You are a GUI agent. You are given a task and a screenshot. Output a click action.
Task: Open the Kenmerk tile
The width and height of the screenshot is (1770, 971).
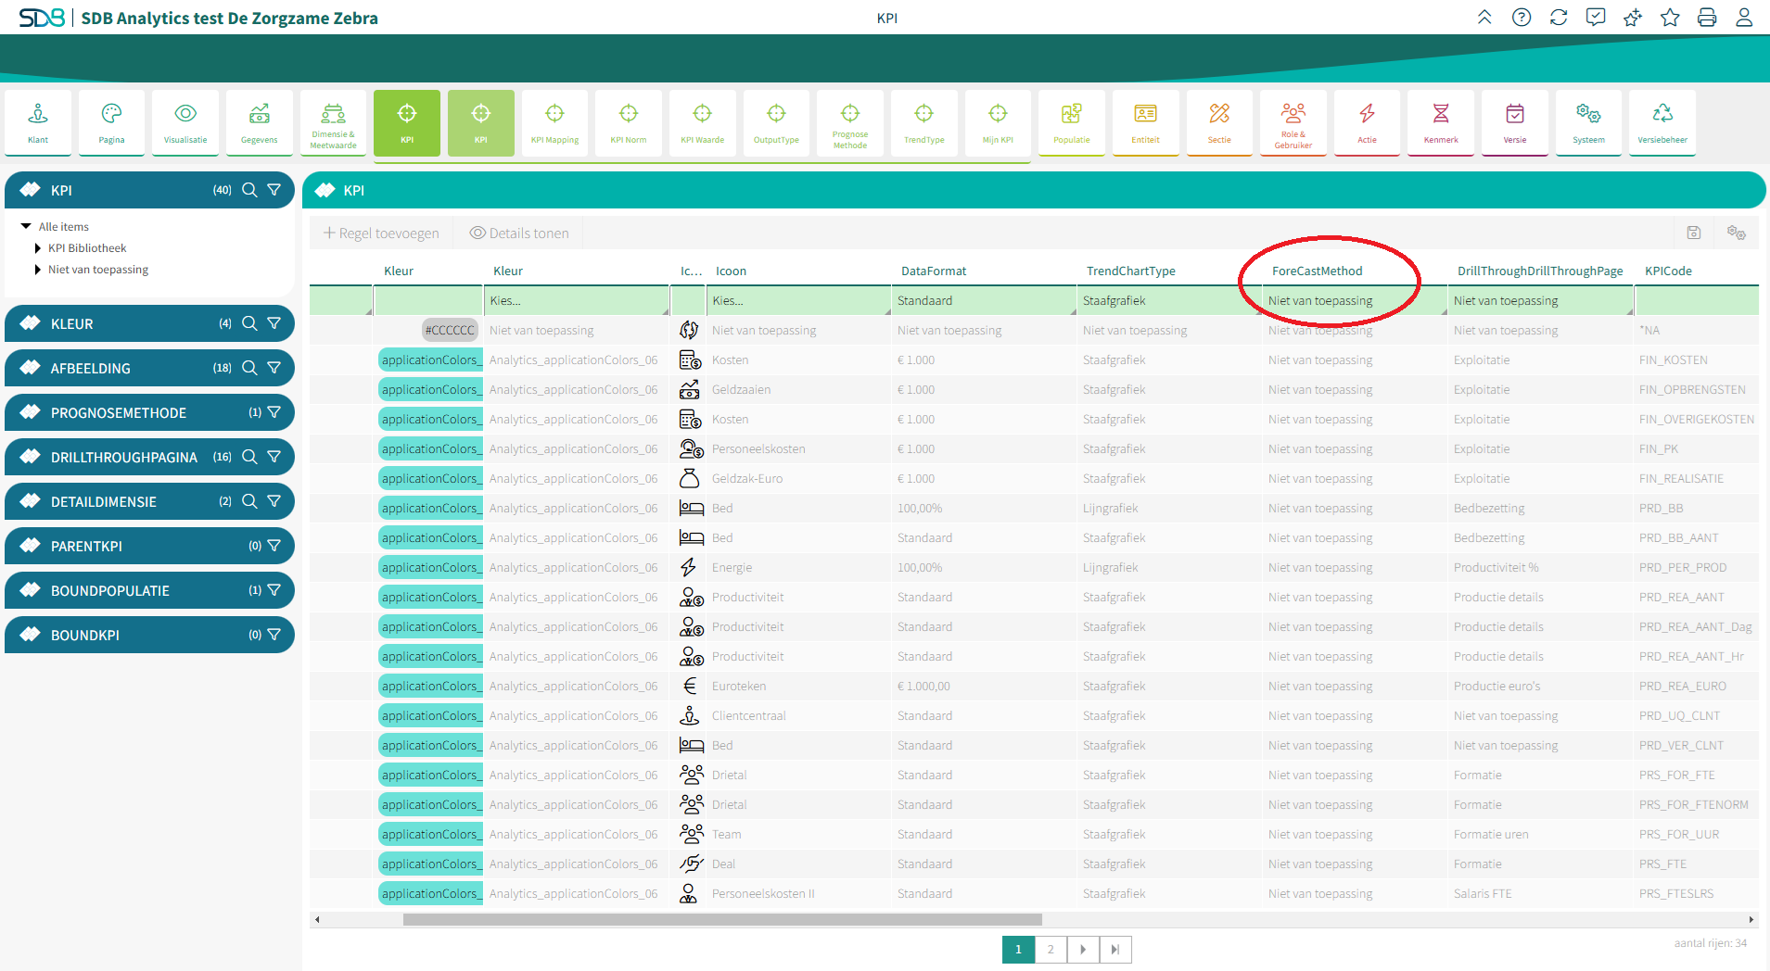(1441, 122)
